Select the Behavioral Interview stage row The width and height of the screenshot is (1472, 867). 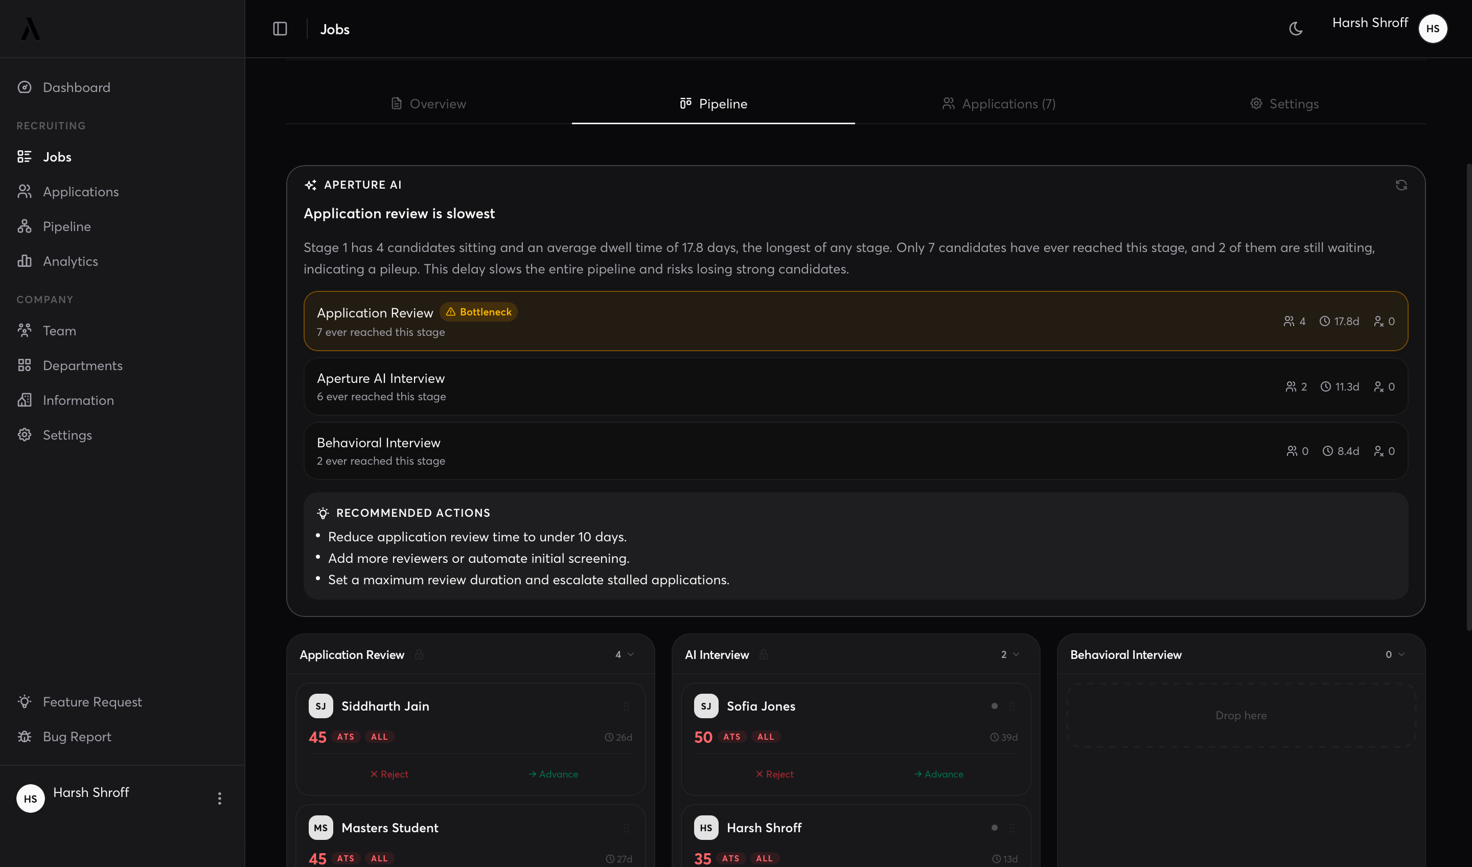click(856, 451)
